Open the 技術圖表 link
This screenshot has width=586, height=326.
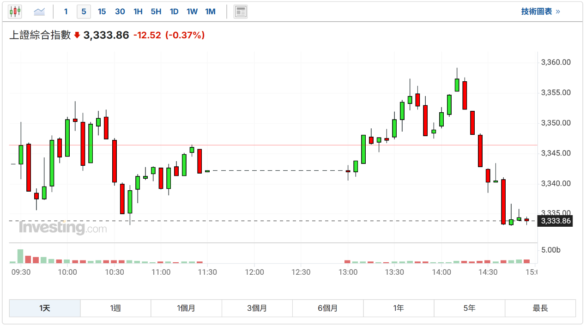point(541,12)
